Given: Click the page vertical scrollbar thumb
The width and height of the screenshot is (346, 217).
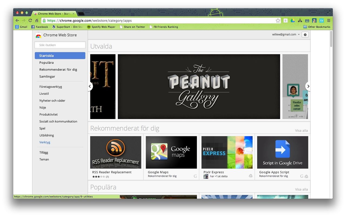Looking at the screenshot, I should pyautogui.click(x=331, y=39).
